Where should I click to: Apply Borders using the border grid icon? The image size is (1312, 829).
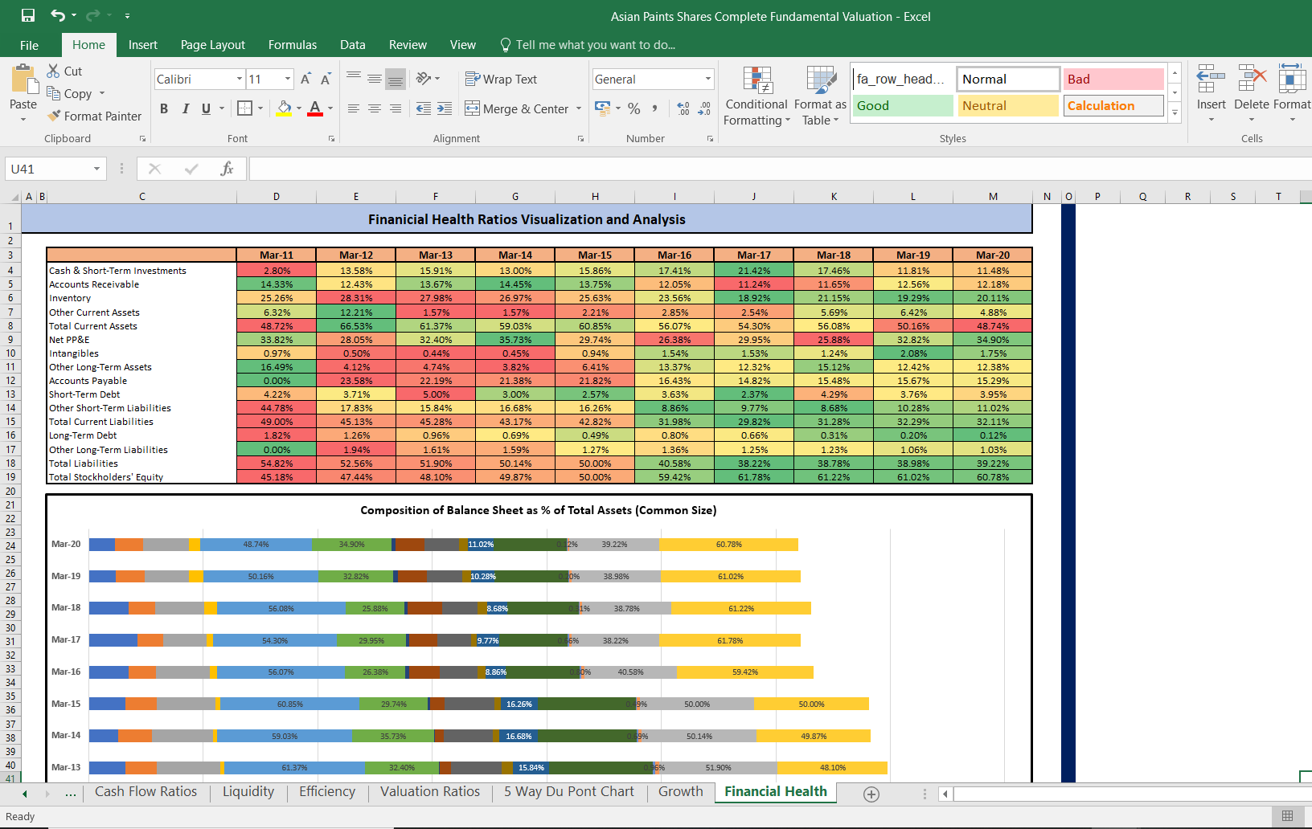coord(245,108)
